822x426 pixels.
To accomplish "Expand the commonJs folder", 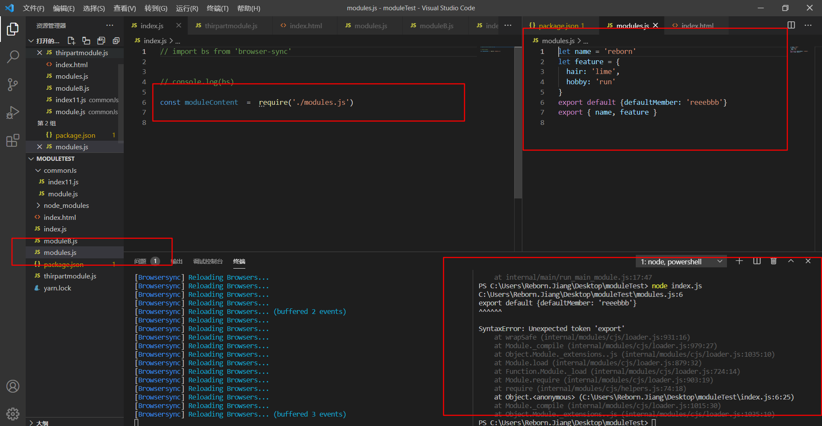I will pos(60,170).
